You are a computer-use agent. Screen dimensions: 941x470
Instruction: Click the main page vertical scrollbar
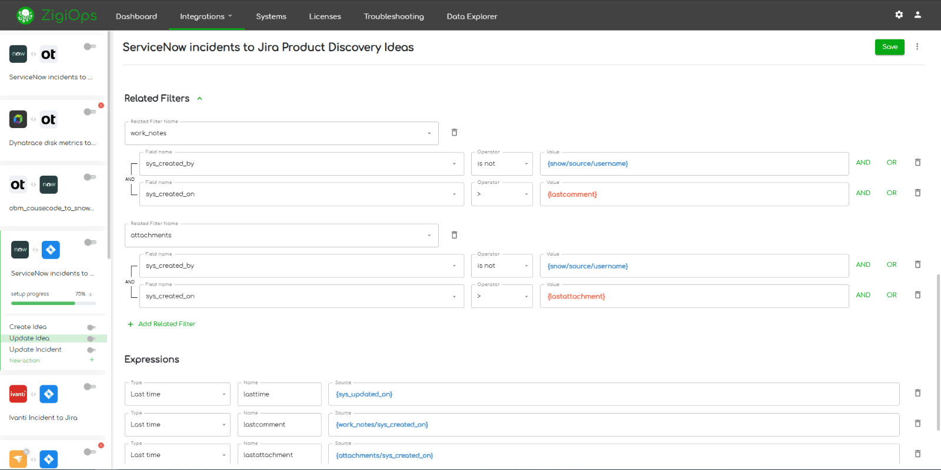point(938,352)
